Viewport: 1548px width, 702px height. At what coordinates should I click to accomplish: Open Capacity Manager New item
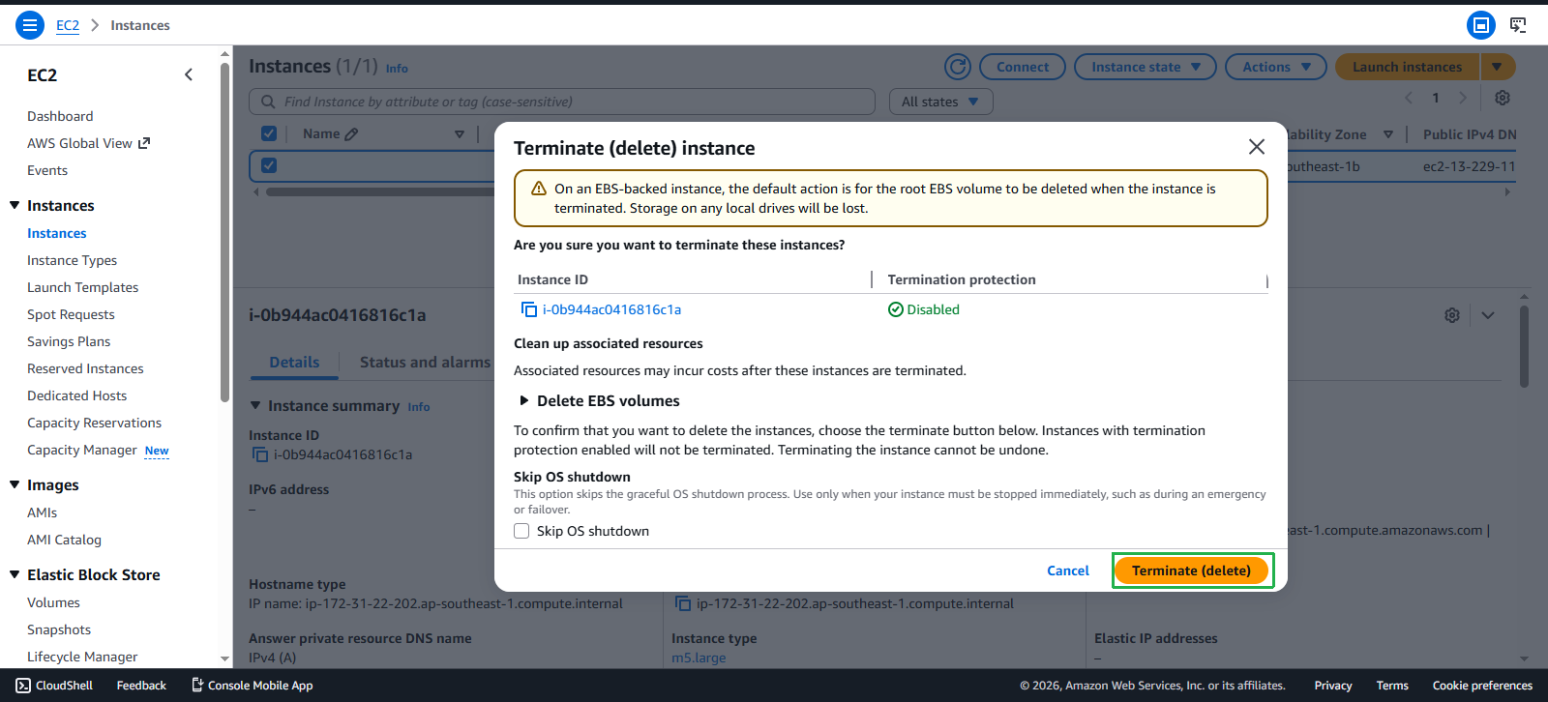[98, 451]
